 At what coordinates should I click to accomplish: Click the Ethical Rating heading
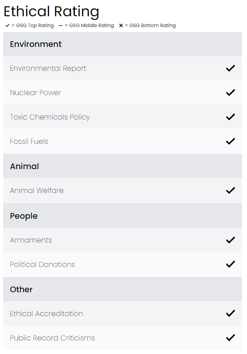(51, 12)
